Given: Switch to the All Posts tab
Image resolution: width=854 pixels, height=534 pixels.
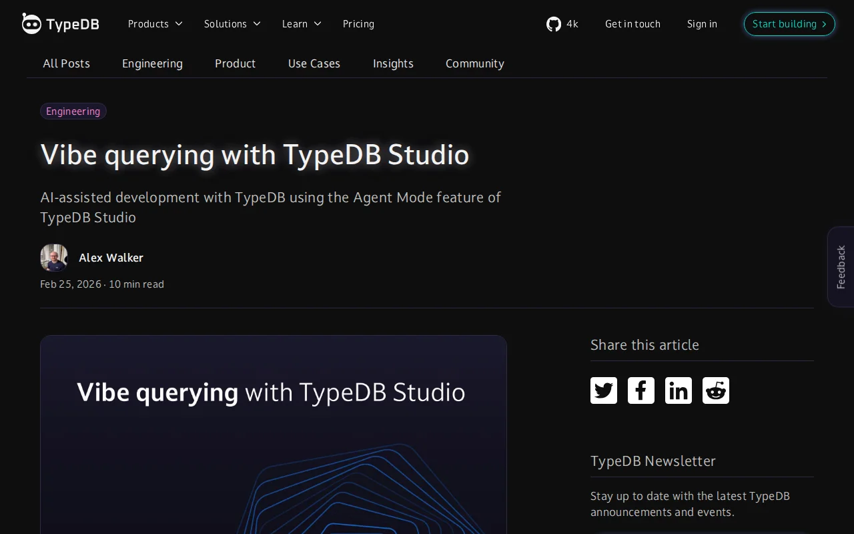Looking at the screenshot, I should click(66, 63).
